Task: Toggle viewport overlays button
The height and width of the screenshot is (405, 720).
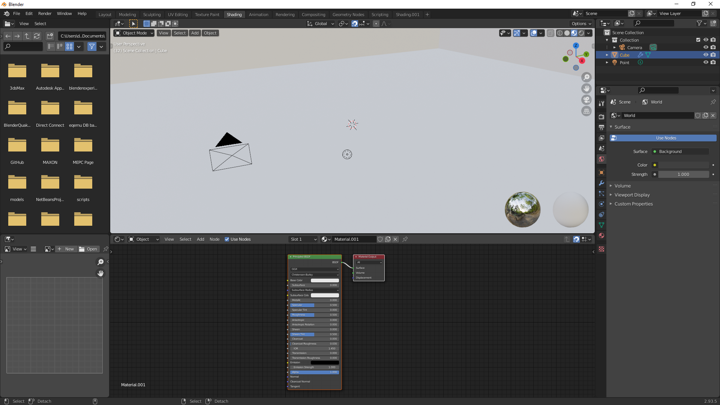Action: click(x=534, y=33)
